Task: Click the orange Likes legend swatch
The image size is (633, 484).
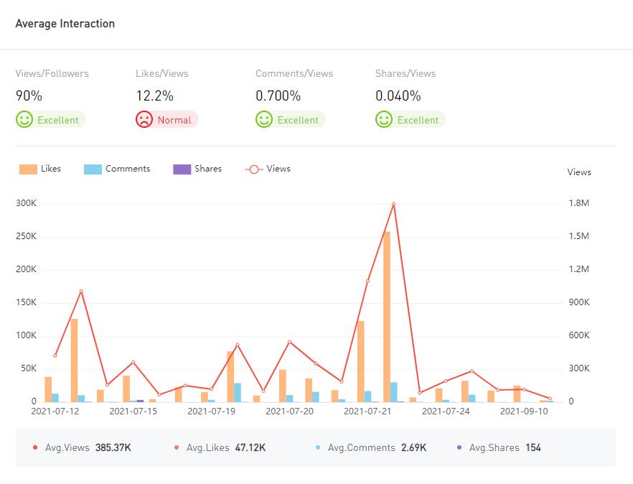Action: [29, 169]
